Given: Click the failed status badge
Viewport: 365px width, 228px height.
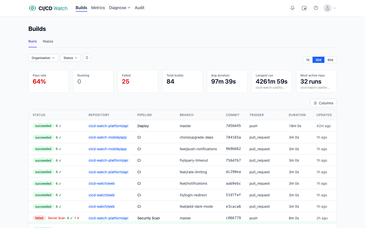Looking at the screenshot, I should (39, 218).
